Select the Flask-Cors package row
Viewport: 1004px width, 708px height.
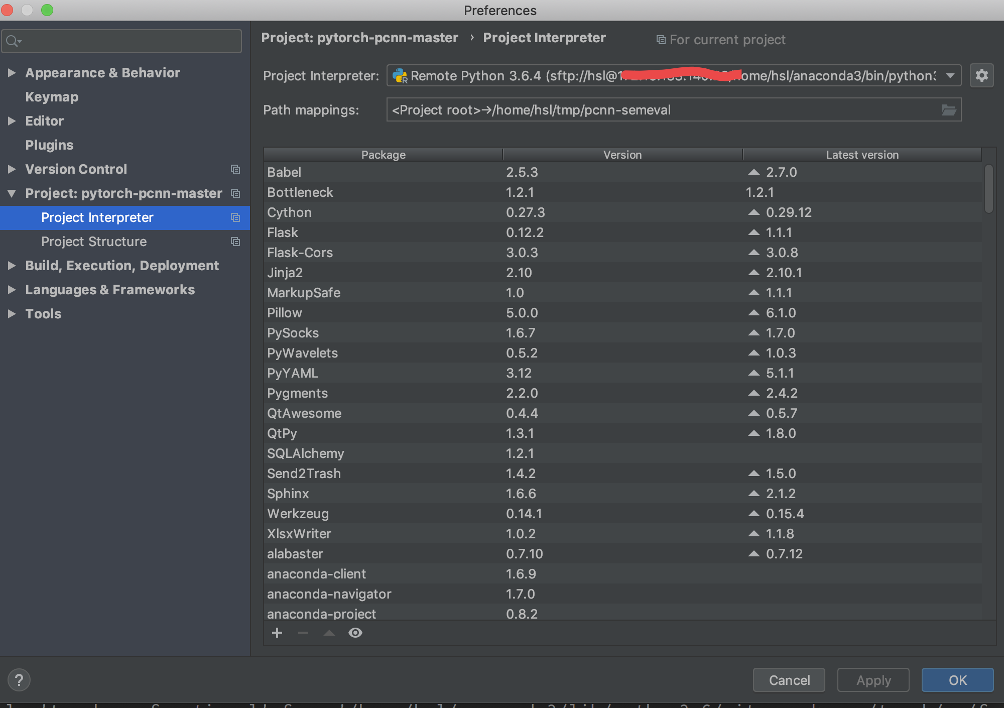pos(622,253)
